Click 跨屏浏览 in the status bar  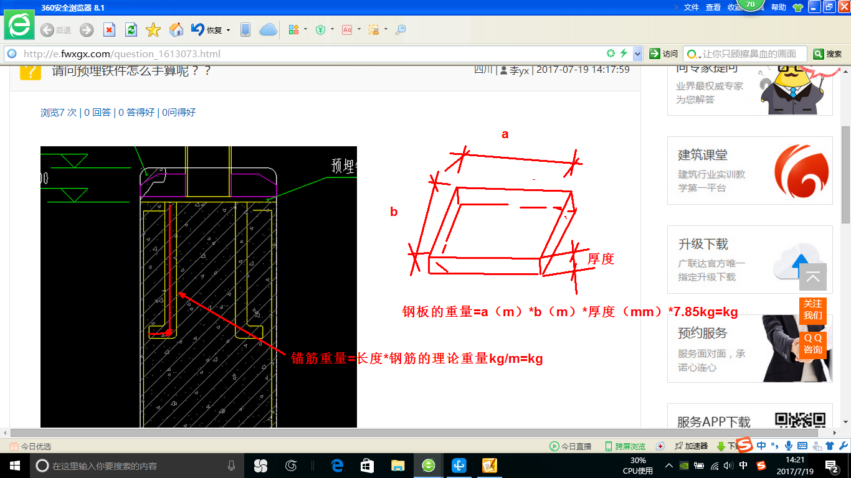pos(625,446)
